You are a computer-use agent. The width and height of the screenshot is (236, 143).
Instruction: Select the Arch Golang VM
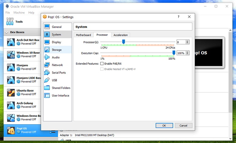tap(22, 105)
